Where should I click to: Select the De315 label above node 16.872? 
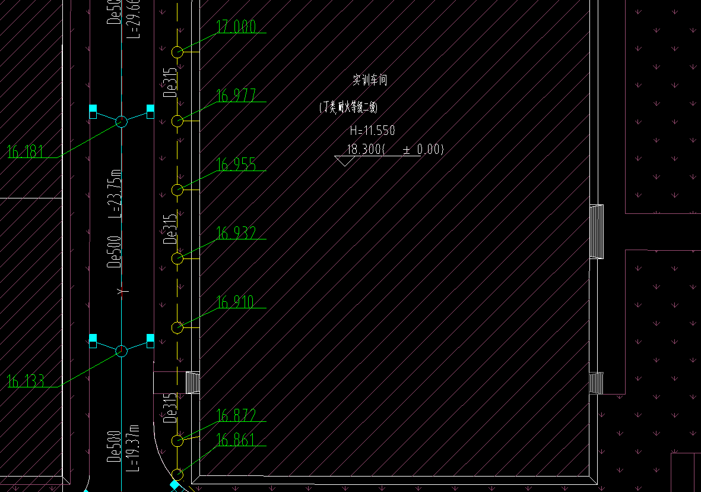170,408
